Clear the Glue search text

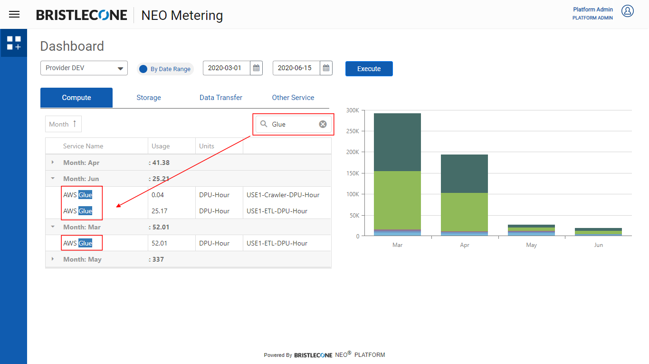[323, 124]
